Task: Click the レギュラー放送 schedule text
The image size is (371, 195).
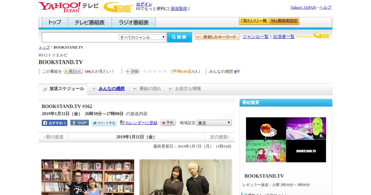Action: click(276, 185)
